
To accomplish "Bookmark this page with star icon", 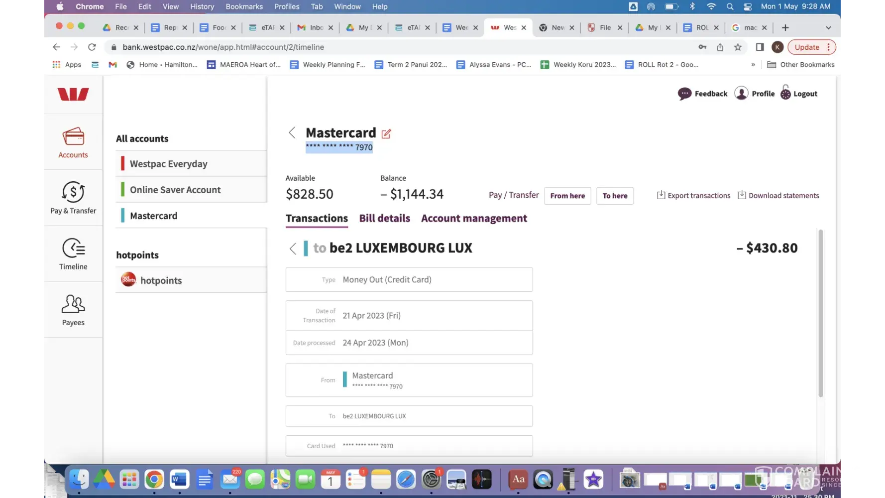I will [x=738, y=47].
